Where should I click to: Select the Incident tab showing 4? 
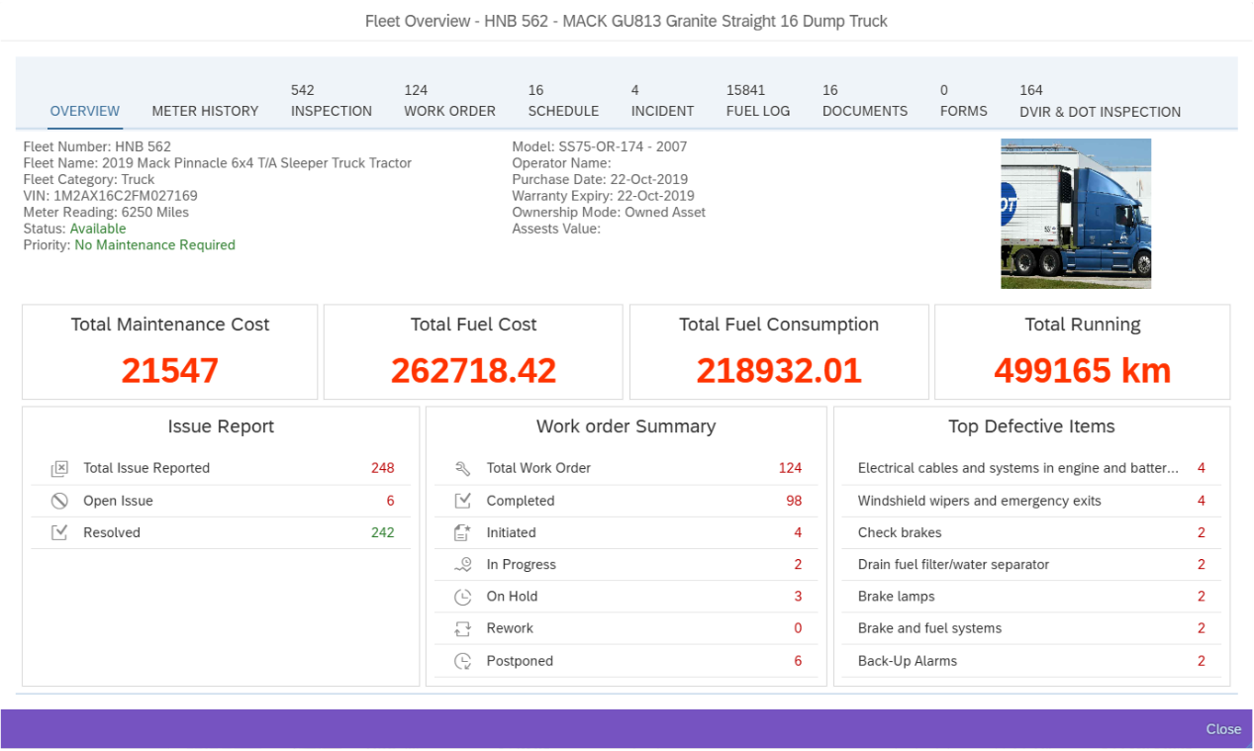(x=662, y=100)
